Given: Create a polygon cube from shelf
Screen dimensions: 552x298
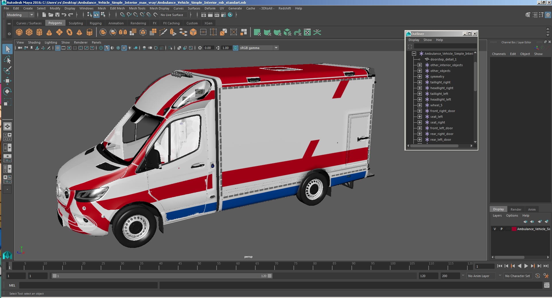Looking at the screenshot, I should pyautogui.click(x=29, y=32).
